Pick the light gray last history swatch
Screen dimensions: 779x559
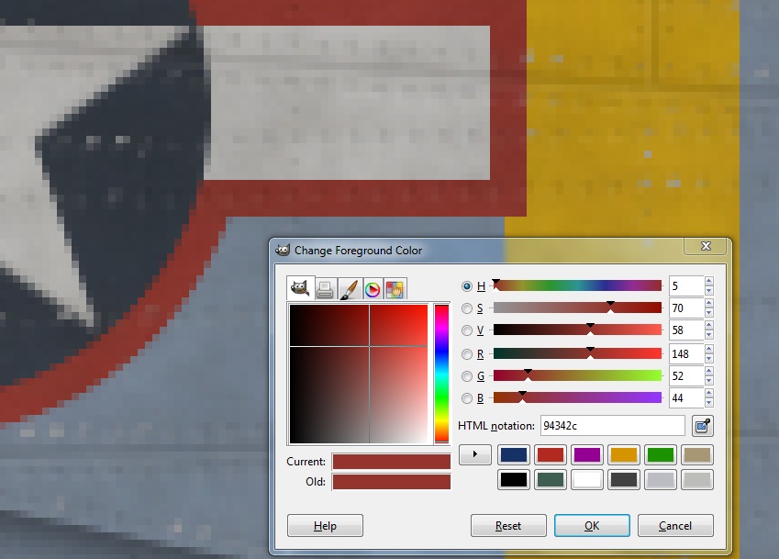697,479
